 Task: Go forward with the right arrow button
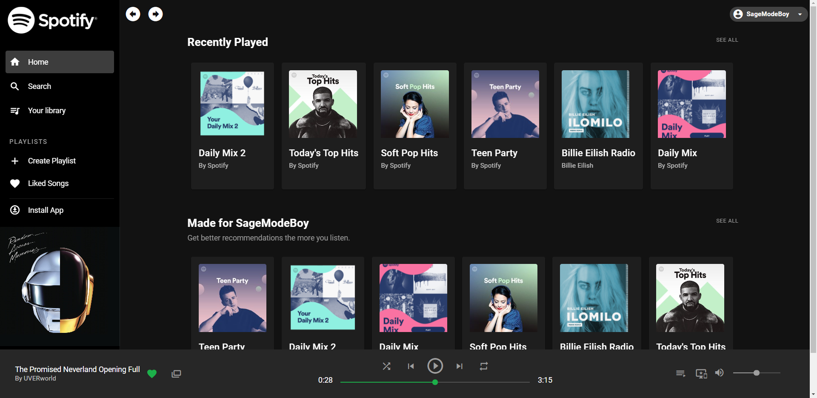coord(155,14)
